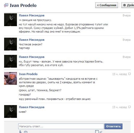Click the paperclip attach file icon
This screenshot has height=133, width=134.
click(x=20, y=132)
